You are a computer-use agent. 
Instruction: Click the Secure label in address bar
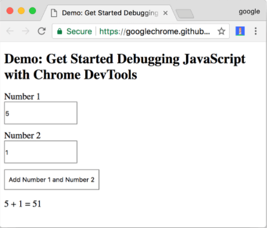(x=79, y=31)
